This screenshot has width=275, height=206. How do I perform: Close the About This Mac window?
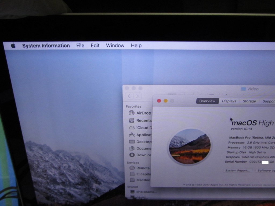(x=159, y=101)
